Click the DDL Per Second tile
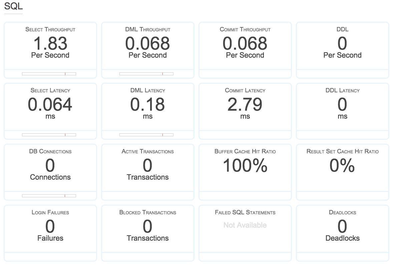Image resolution: width=394 pixels, height=265 pixels. pos(342,46)
